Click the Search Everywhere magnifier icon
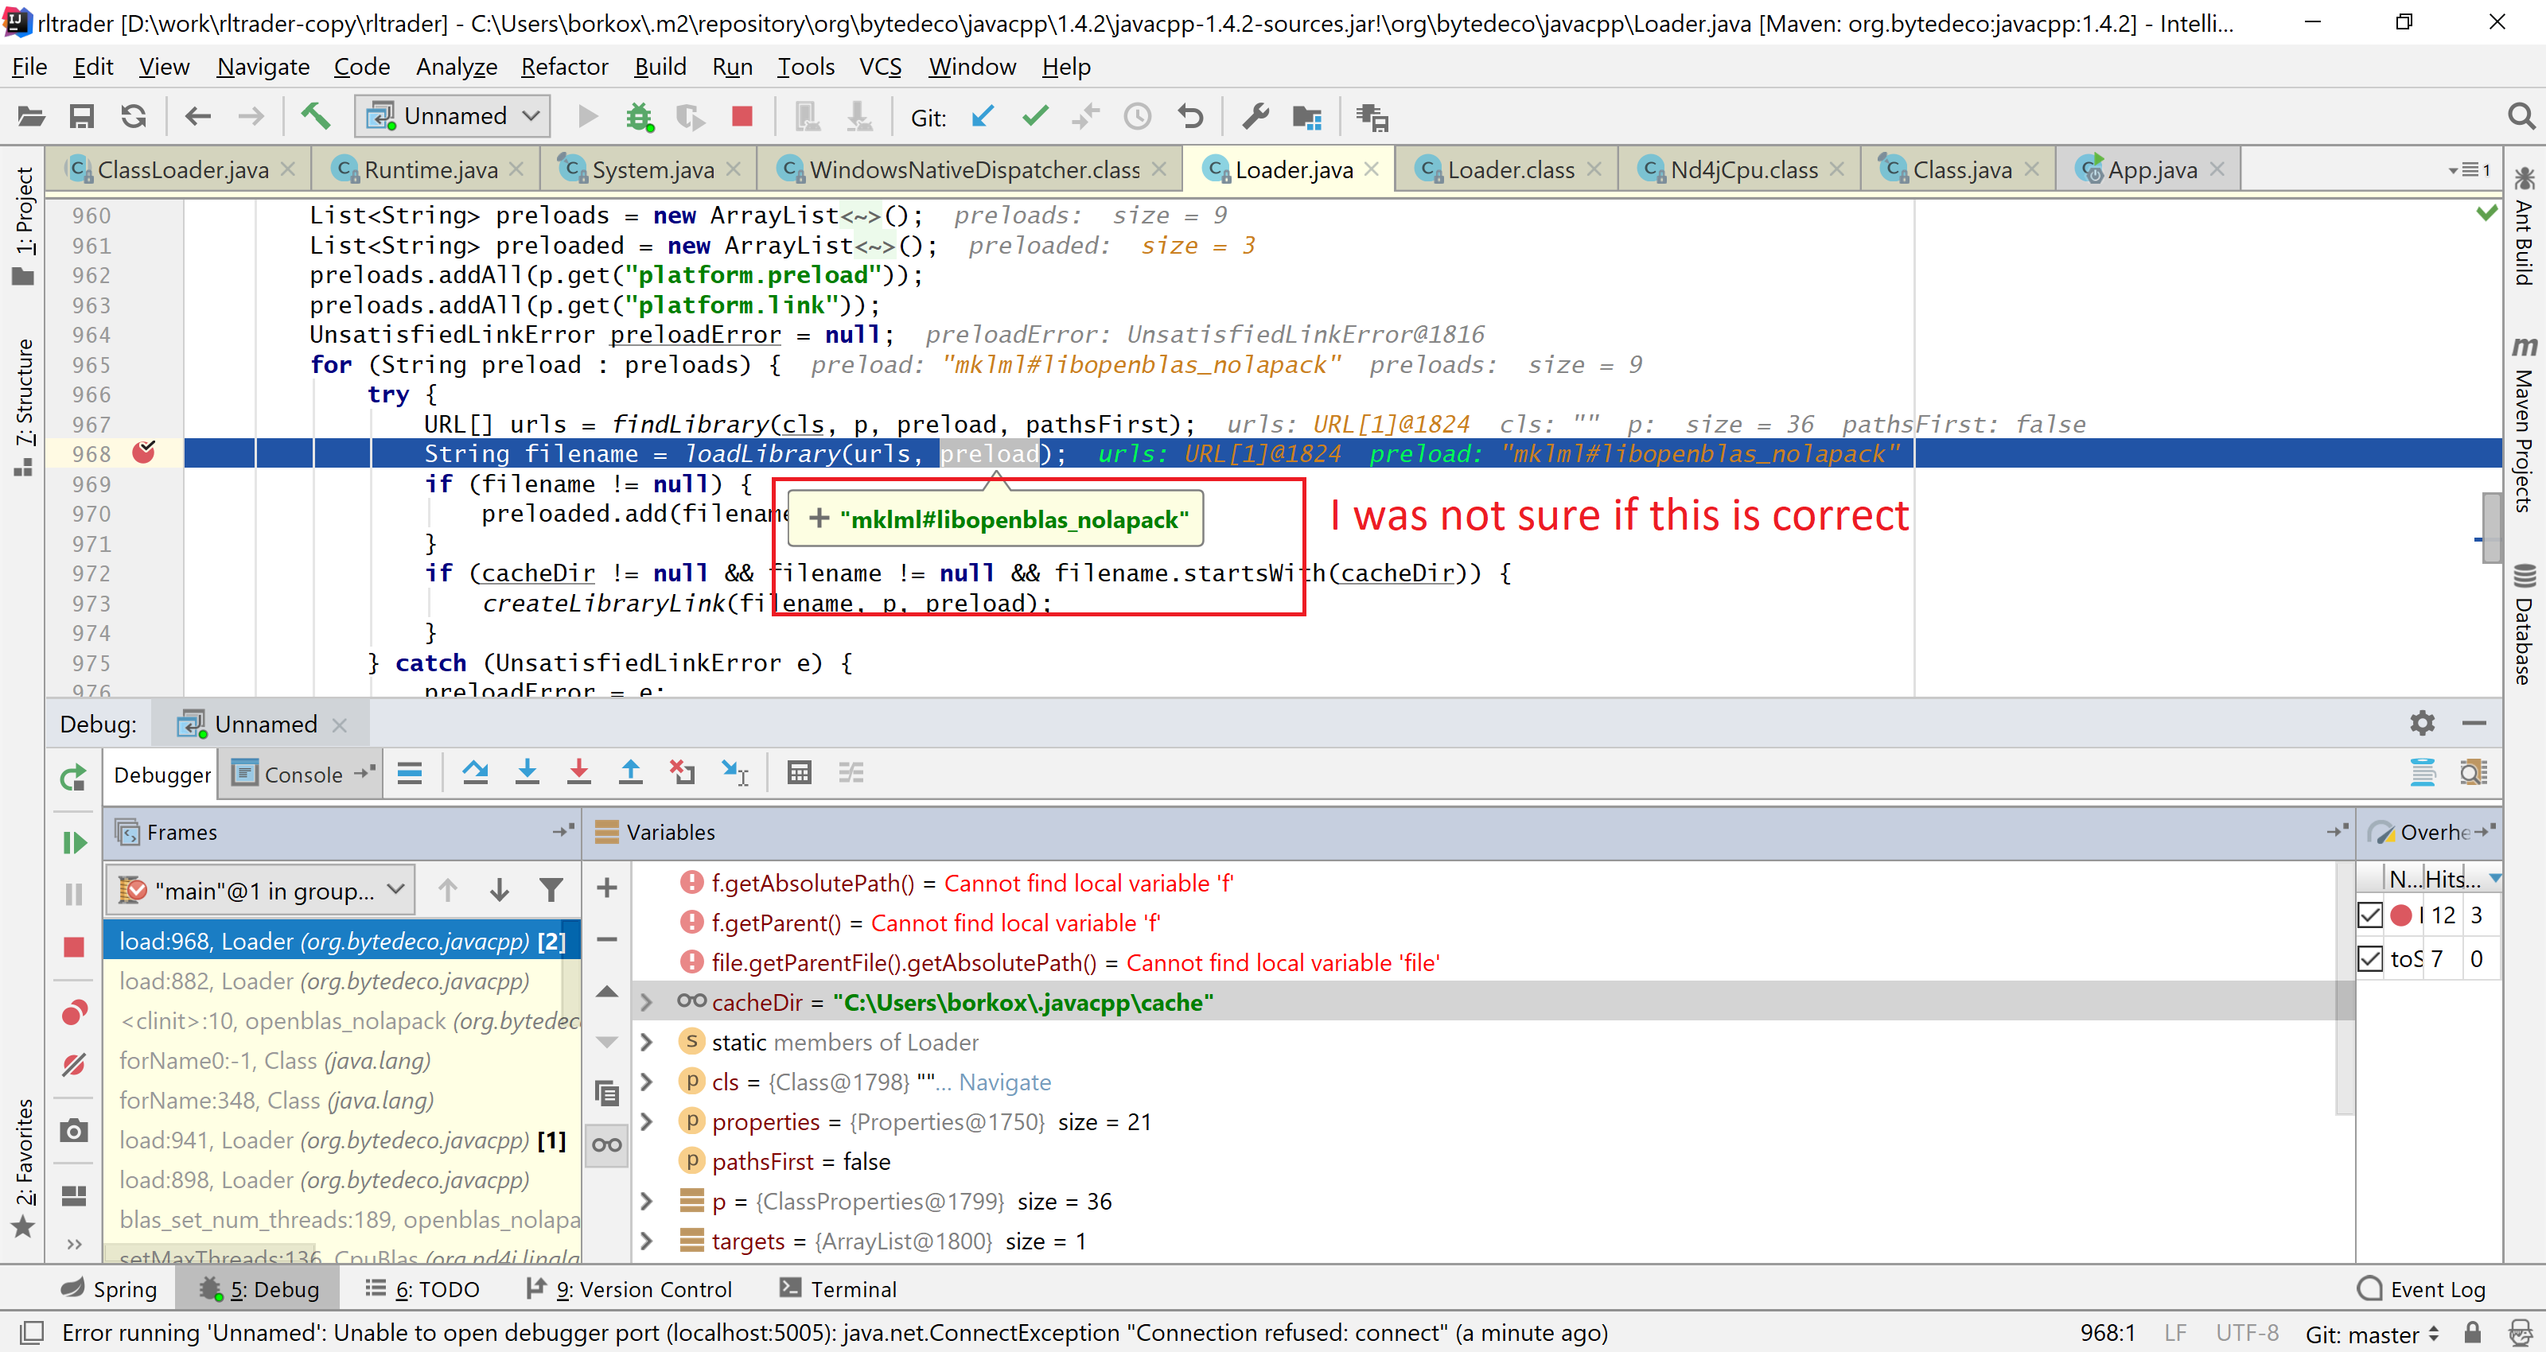This screenshot has height=1352, width=2546. (2521, 118)
